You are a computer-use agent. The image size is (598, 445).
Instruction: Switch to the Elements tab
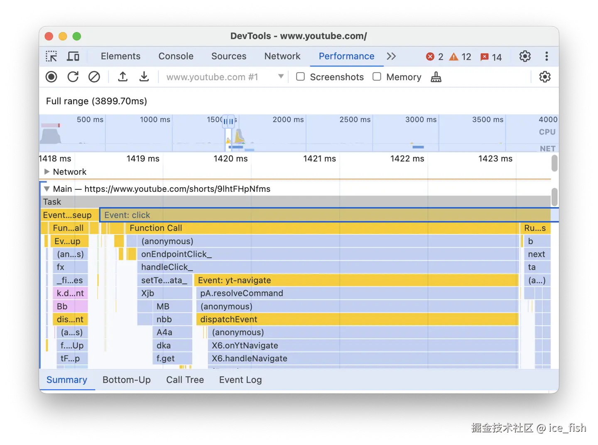tap(120, 56)
